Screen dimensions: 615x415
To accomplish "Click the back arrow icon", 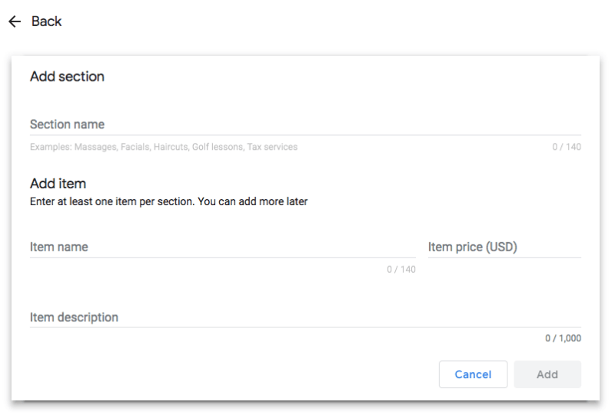I will (14, 22).
